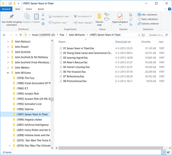Expand the John Patitucci tree node

click(x=8, y=42)
